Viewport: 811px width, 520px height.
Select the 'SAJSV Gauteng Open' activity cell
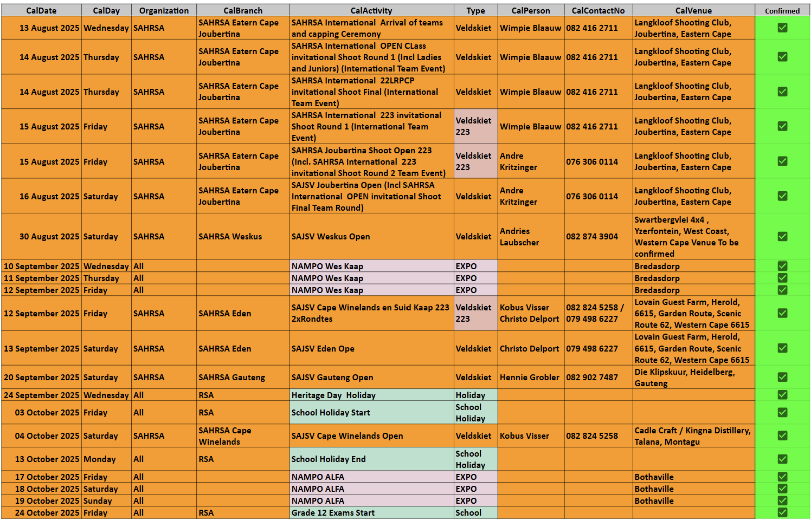371,377
